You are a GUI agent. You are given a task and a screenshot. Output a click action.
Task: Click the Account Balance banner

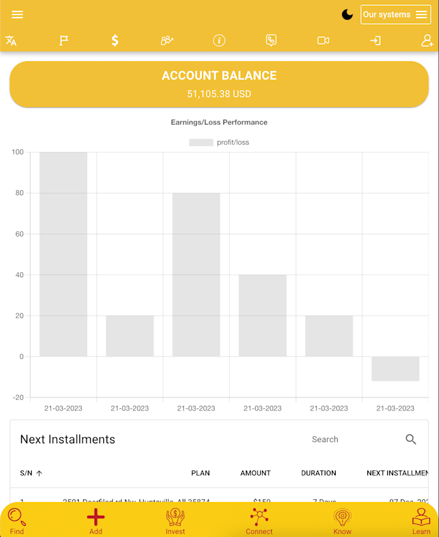219,84
